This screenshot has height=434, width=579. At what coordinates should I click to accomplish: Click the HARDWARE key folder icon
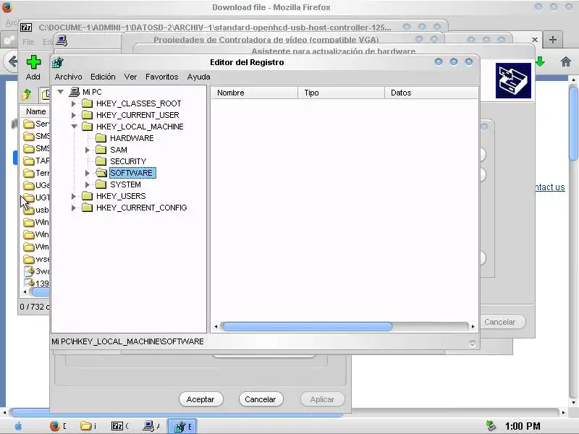(x=101, y=138)
